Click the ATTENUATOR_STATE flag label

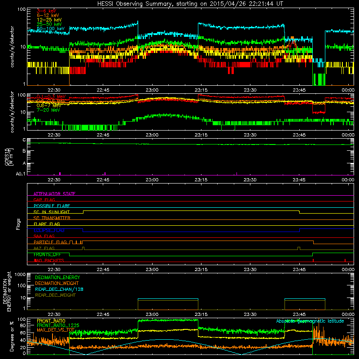54,194
